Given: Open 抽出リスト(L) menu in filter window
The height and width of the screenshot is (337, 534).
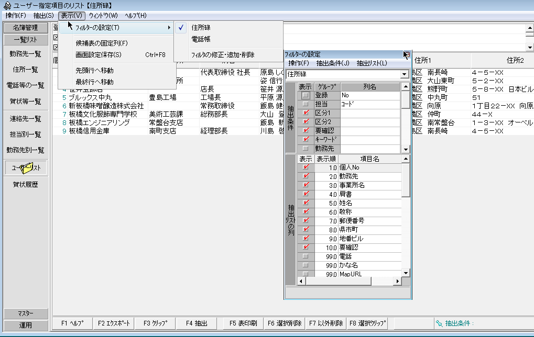Looking at the screenshot, I should (372, 63).
